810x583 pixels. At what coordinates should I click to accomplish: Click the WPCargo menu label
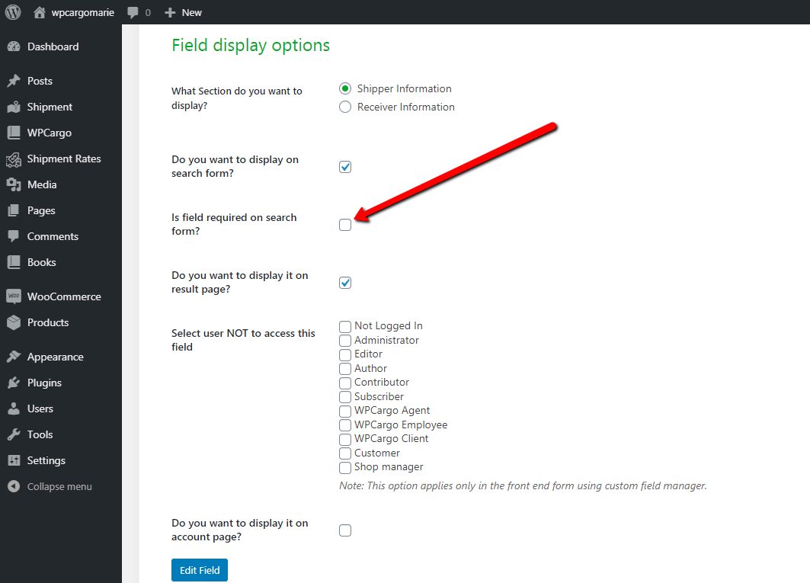pyautogui.click(x=50, y=133)
